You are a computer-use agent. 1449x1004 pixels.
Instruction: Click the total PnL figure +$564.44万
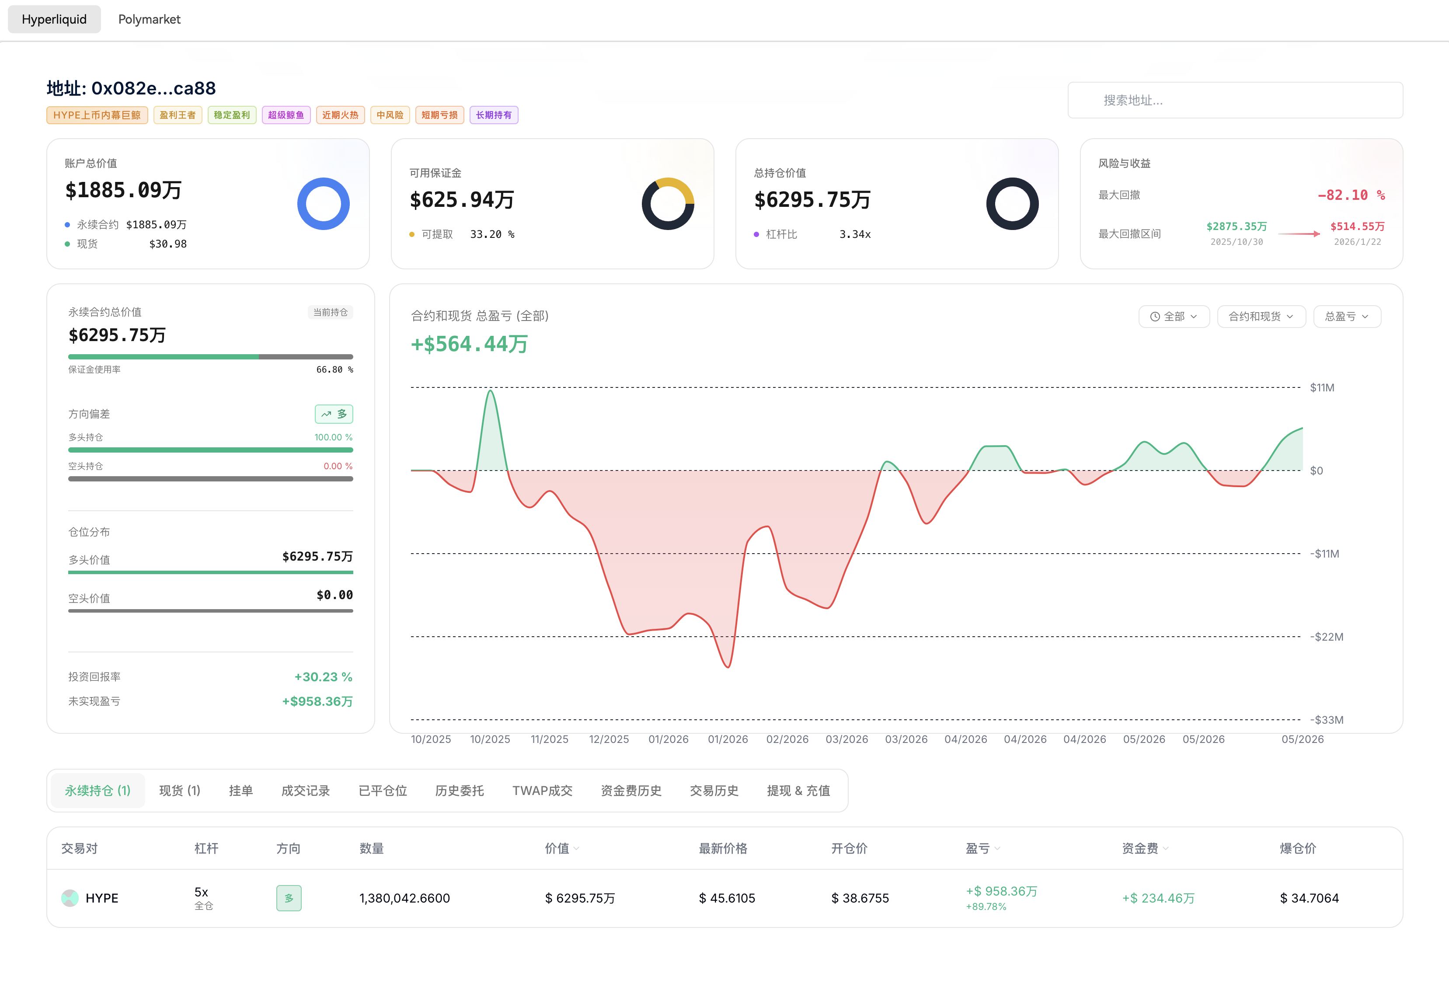point(469,344)
